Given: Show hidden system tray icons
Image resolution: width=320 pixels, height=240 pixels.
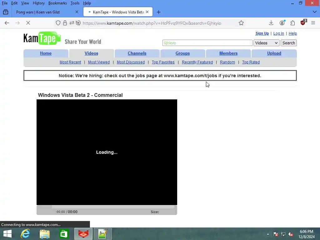Looking at the screenshot, I should point(268,234).
